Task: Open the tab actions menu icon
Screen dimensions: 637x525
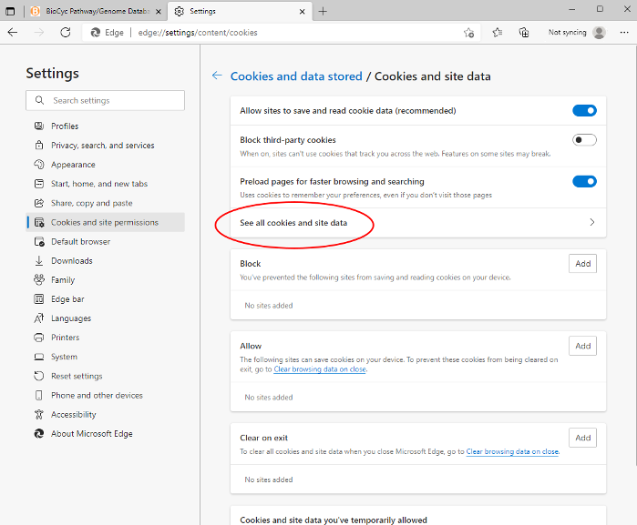Action: pyautogui.click(x=11, y=11)
